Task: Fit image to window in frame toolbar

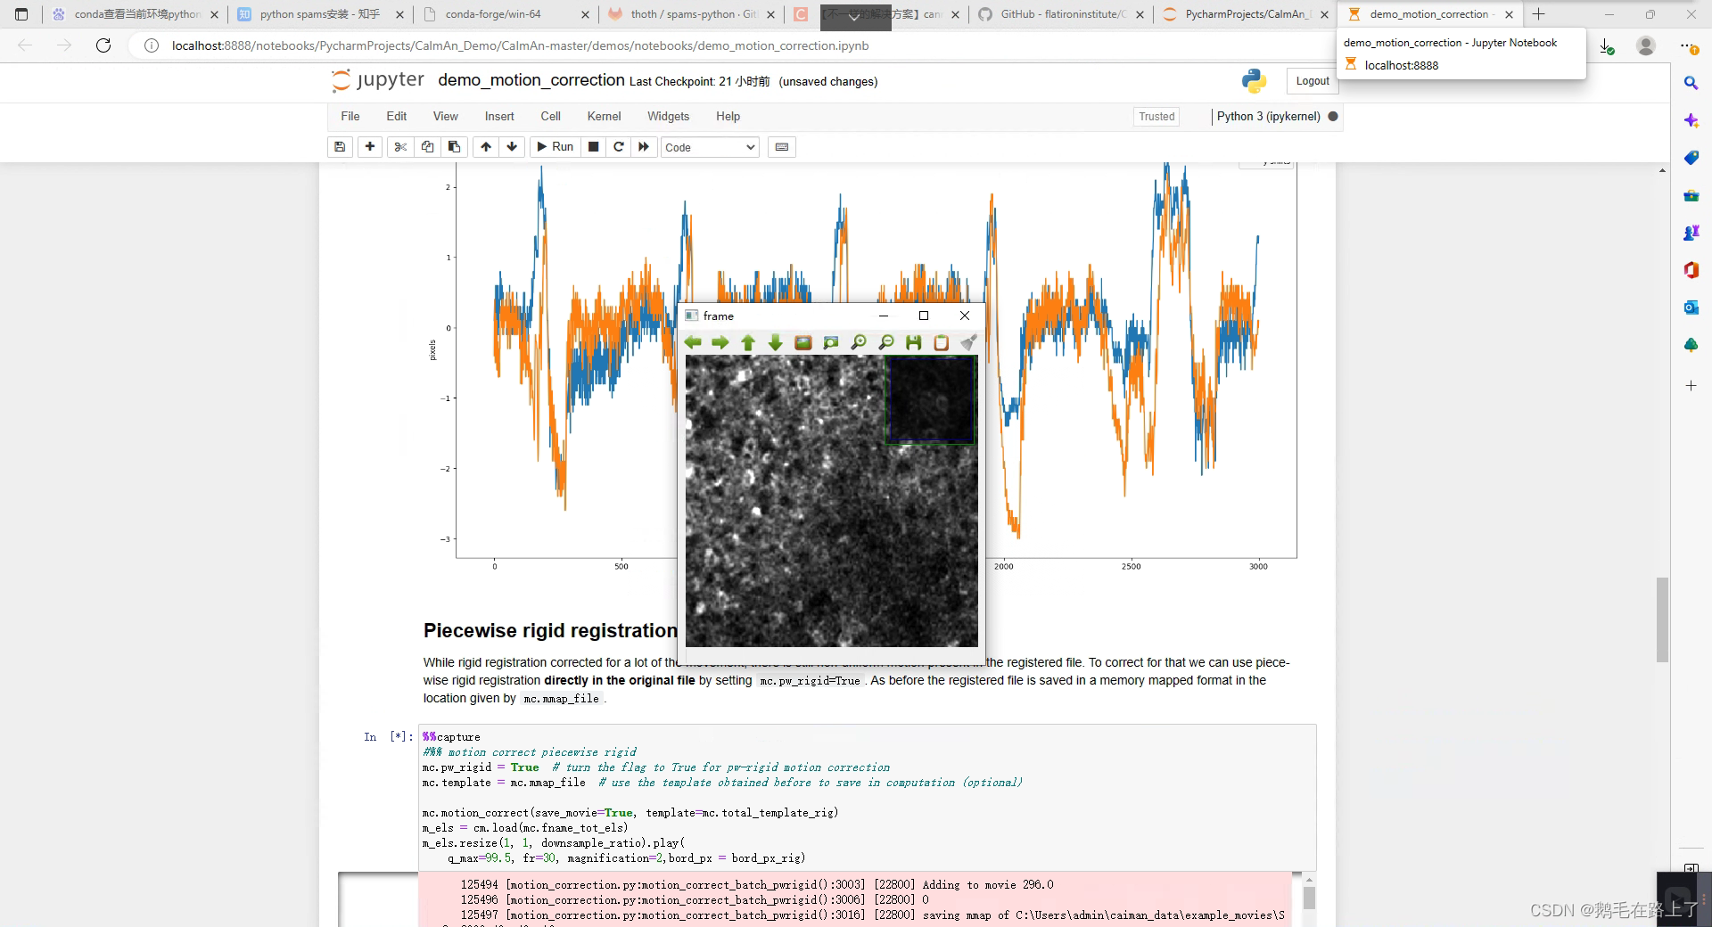Action: coord(831,342)
